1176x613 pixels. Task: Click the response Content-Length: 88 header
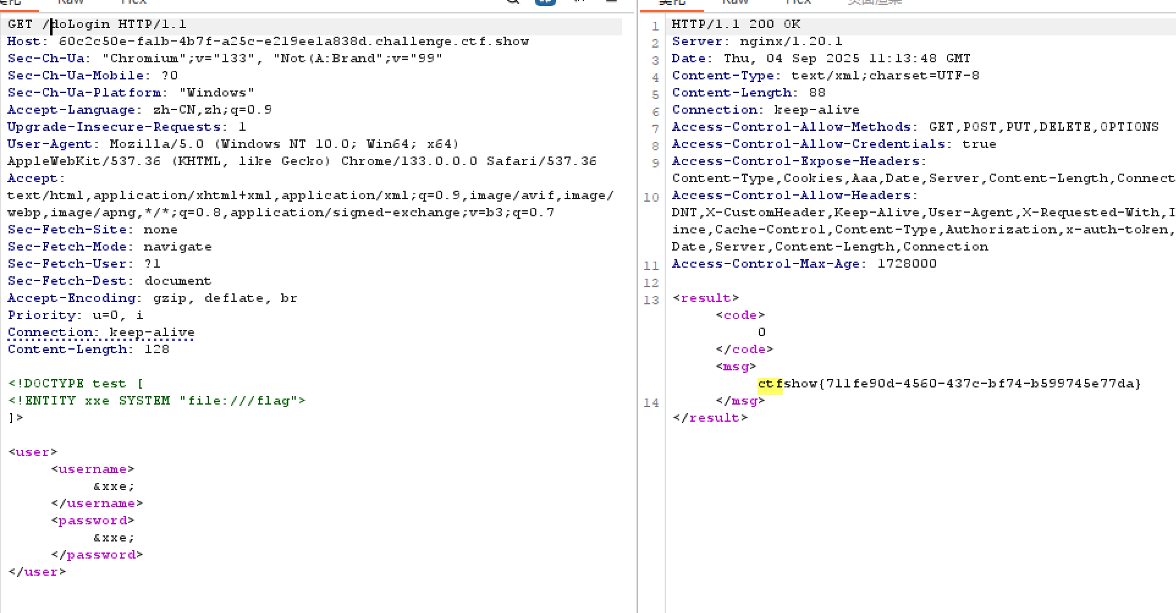click(748, 93)
